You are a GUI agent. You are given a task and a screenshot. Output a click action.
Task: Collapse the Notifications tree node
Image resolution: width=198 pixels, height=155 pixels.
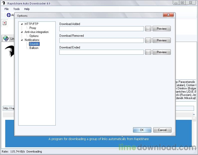click(22, 40)
